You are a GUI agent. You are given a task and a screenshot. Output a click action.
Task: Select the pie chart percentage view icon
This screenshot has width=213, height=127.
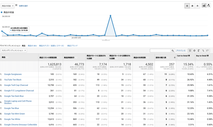(194, 51)
